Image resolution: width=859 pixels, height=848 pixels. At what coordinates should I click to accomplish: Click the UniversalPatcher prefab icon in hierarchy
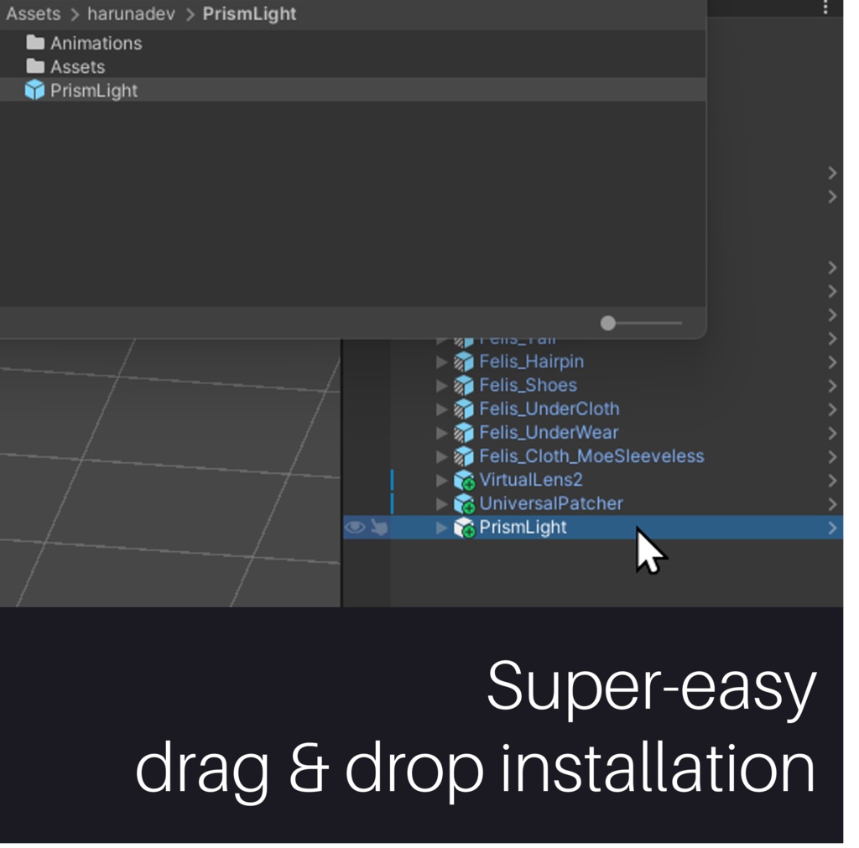coord(463,504)
